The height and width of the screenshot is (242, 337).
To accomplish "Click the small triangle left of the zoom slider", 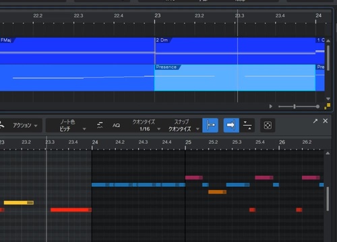I will coord(271,106).
